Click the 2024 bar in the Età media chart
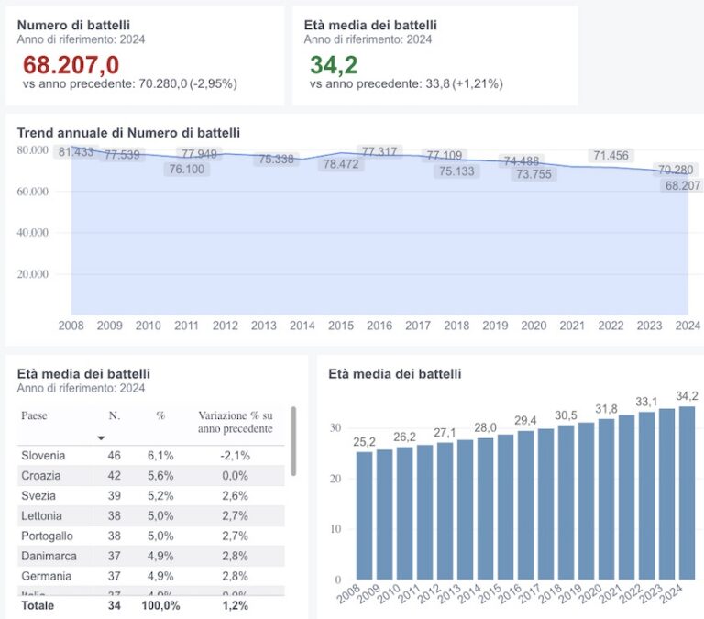704x619 pixels. [x=687, y=493]
